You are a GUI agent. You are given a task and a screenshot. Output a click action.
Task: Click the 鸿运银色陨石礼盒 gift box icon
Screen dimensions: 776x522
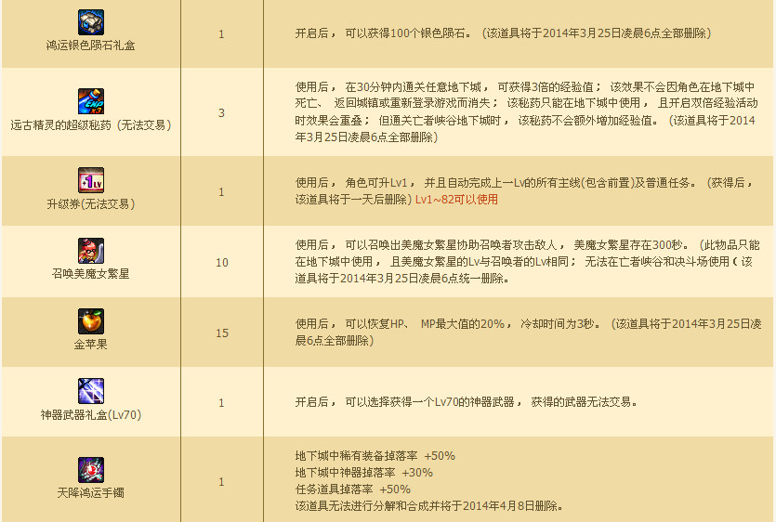(x=90, y=21)
